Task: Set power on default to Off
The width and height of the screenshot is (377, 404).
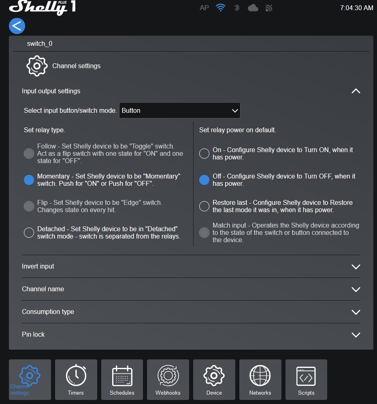Action: [x=204, y=180]
